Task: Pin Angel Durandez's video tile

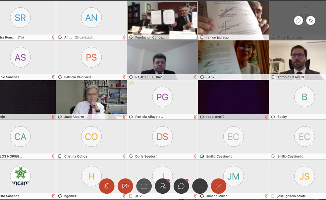Action: [310, 21]
